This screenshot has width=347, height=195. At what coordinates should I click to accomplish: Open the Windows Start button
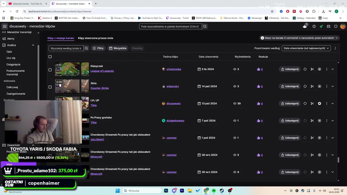tap(117, 191)
